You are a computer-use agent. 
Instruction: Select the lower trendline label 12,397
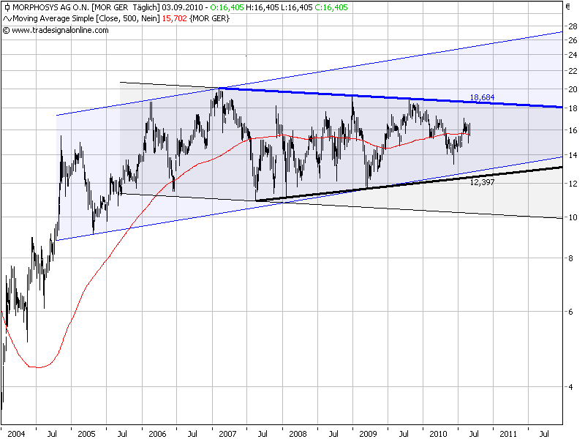coord(483,184)
